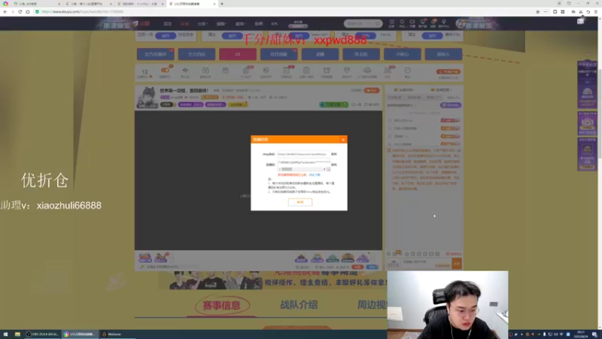The width and height of the screenshot is (602, 339).
Task: Select the pink JK room tab
Action: pyautogui.click(x=238, y=54)
